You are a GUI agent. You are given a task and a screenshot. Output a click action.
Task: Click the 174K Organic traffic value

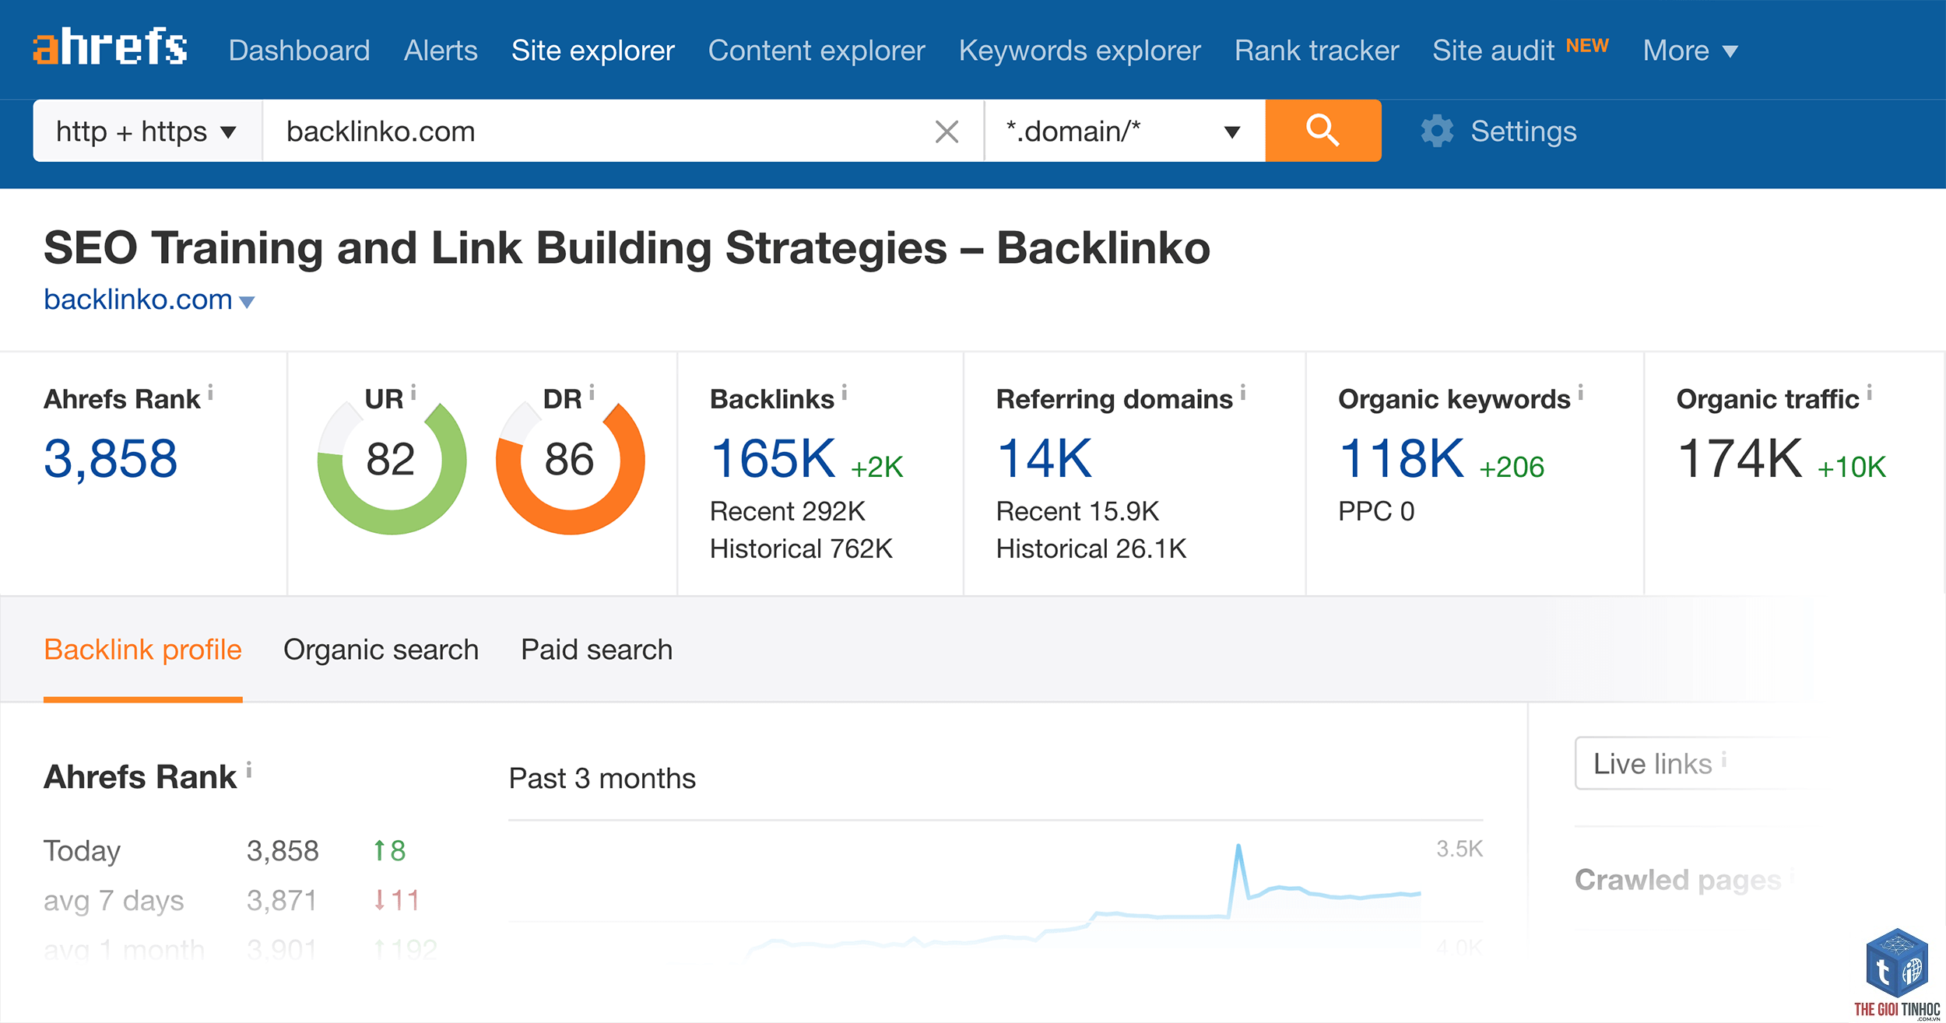coord(1739,458)
